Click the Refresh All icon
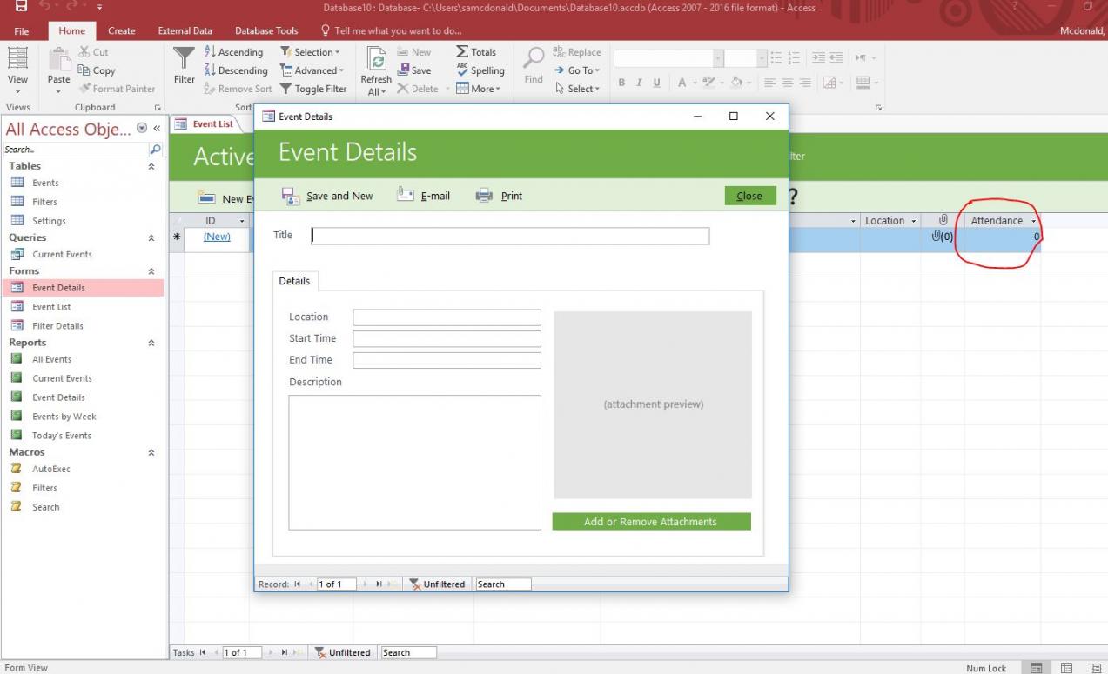Viewport: 1108px width, 674px height. pos(377,59)
